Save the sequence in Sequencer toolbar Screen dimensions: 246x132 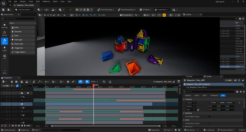click(12, 82)
